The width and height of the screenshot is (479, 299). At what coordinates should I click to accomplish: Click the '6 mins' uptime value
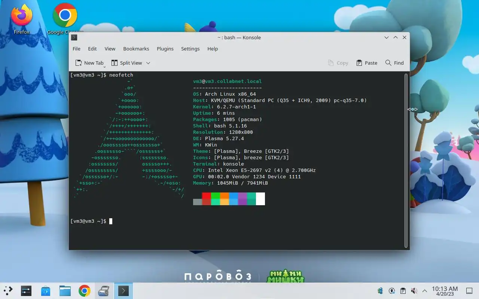[226, 113]
